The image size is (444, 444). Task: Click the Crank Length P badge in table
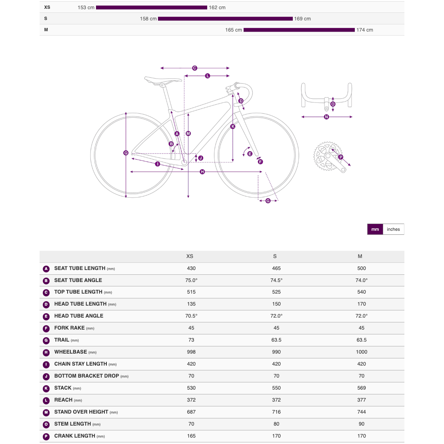pyautogui.click(x=46, y=436)
